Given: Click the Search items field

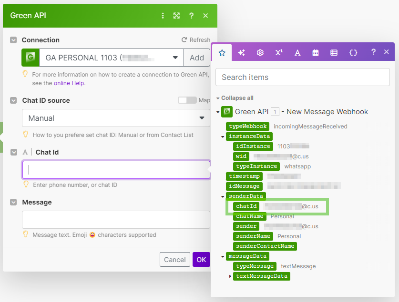Looking at the screenshot, I should tap(303, 77).
